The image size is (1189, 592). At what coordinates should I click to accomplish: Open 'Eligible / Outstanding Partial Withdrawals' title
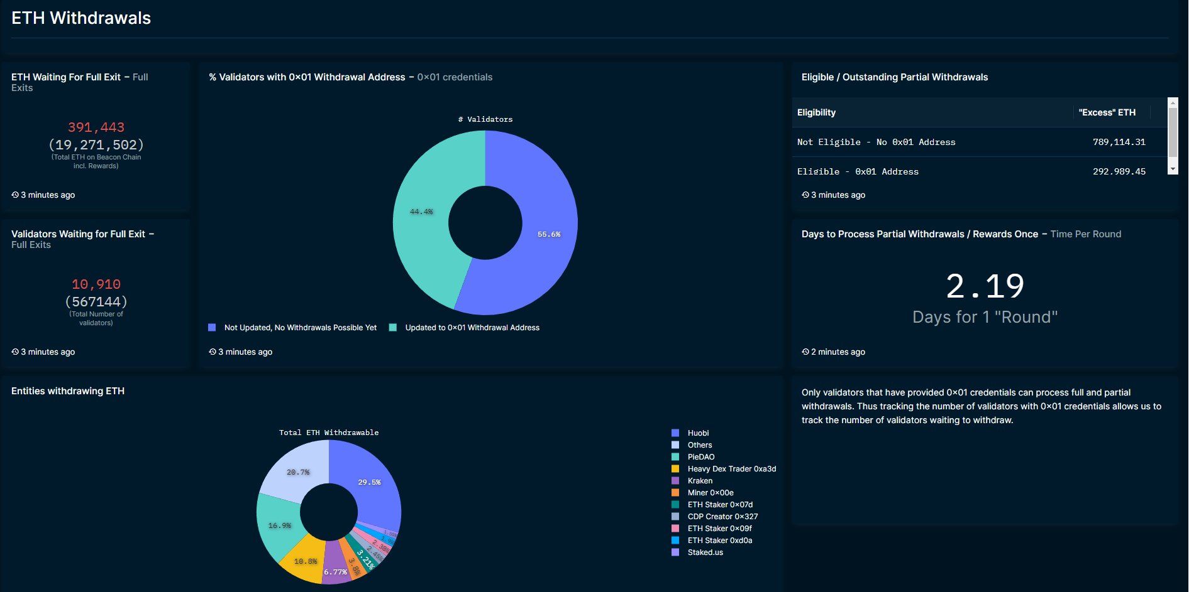895,77
